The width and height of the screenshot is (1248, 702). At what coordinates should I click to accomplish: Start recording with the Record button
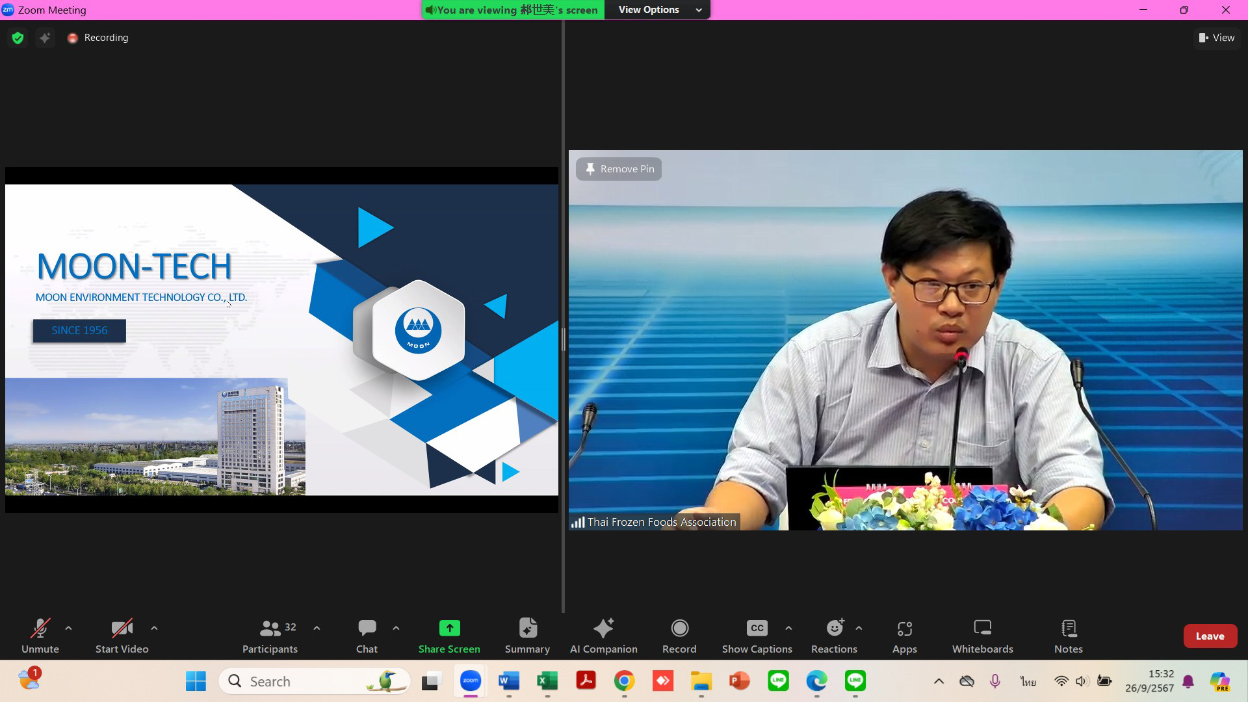click(679, 635)
